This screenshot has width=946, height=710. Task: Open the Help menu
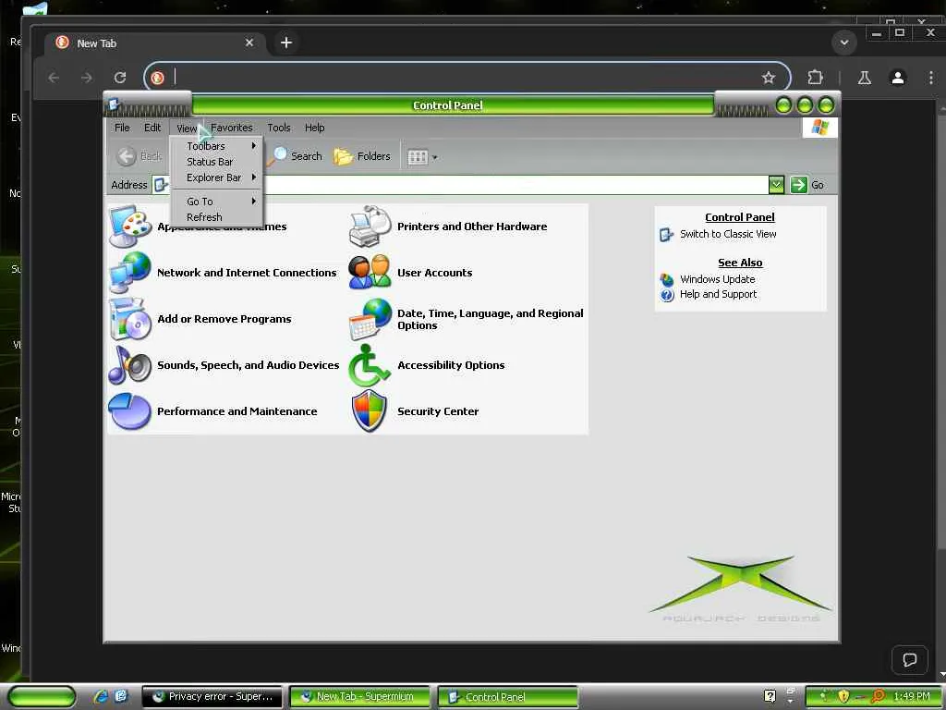tap(314, 128)
